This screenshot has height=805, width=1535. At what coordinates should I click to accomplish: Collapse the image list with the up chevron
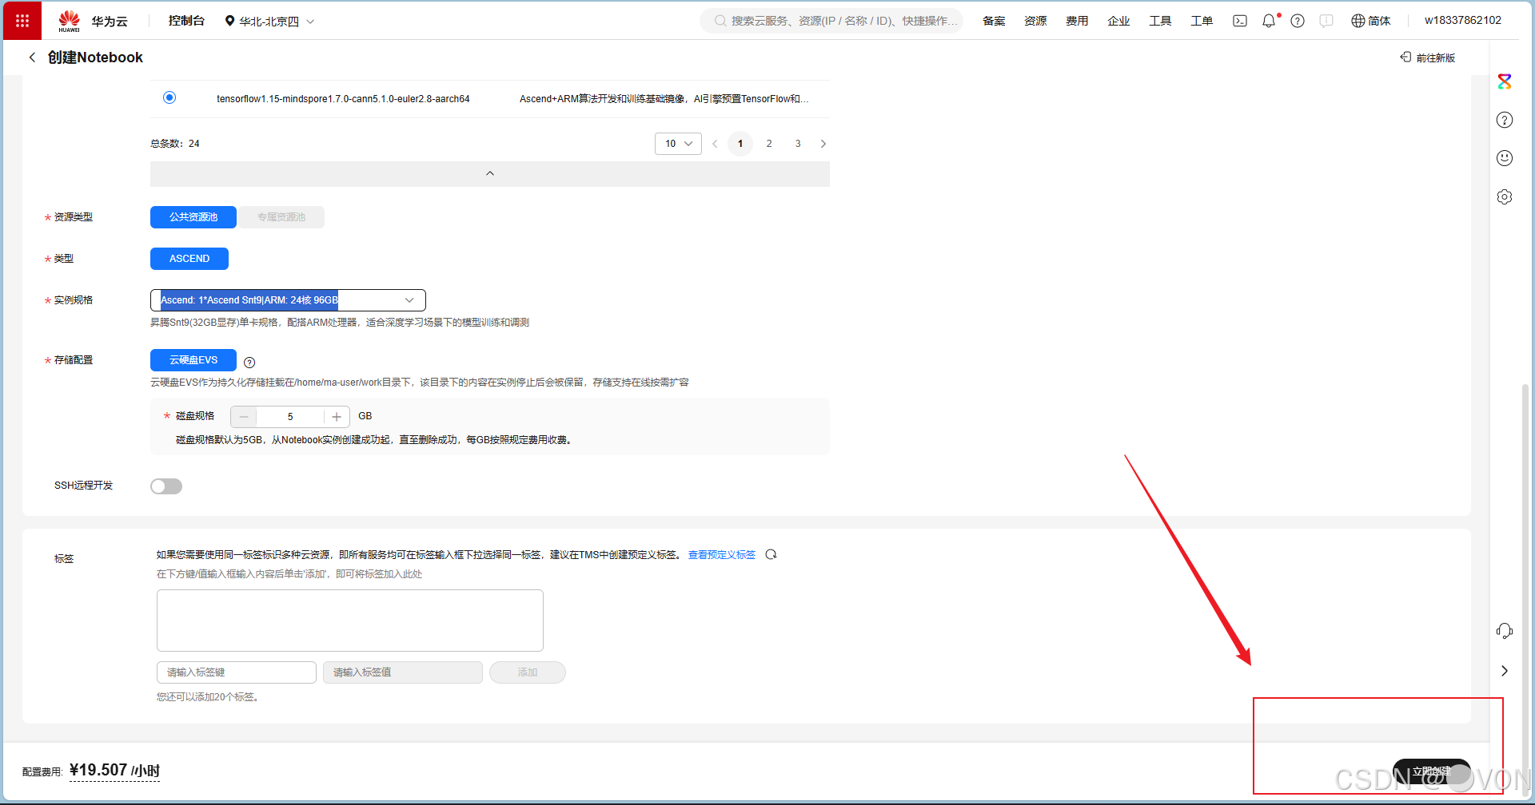pos(490,174)
